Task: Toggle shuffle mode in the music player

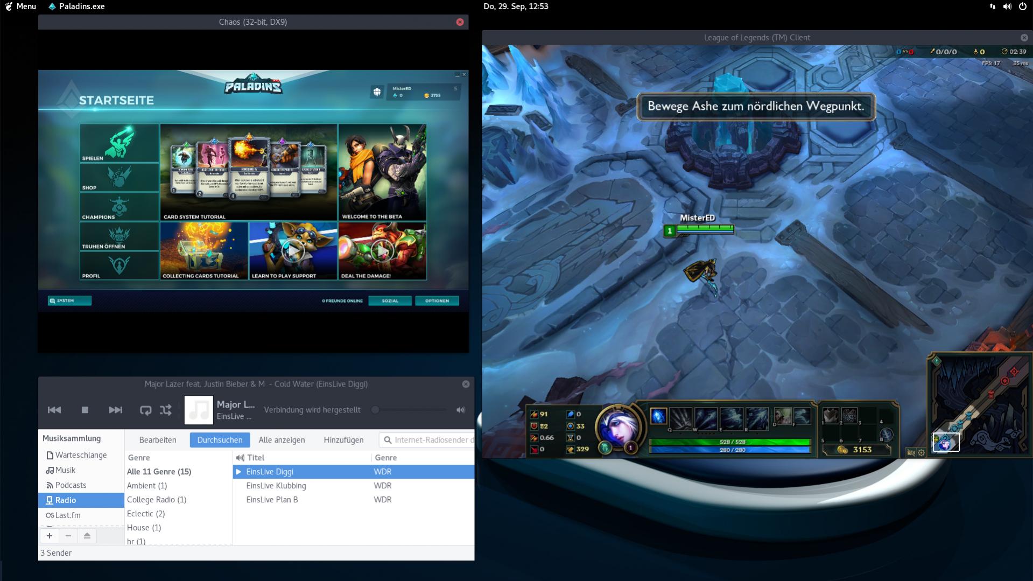Action: pos(166,410)
